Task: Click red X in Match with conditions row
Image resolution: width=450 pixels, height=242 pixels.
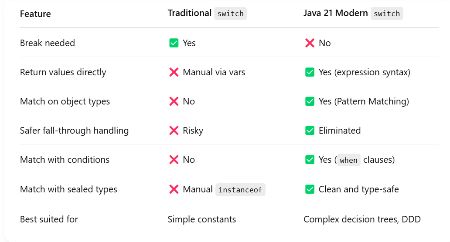Action: 174,159
